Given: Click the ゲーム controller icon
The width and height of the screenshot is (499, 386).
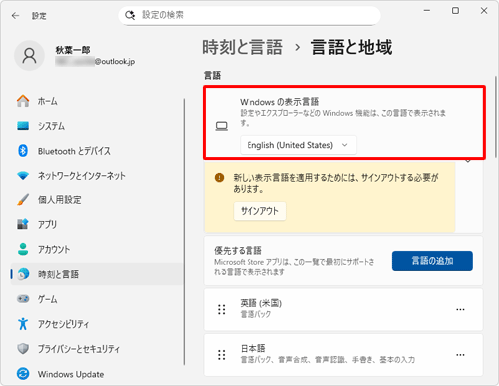Looking at the screenshot, I should pos(23,299).
